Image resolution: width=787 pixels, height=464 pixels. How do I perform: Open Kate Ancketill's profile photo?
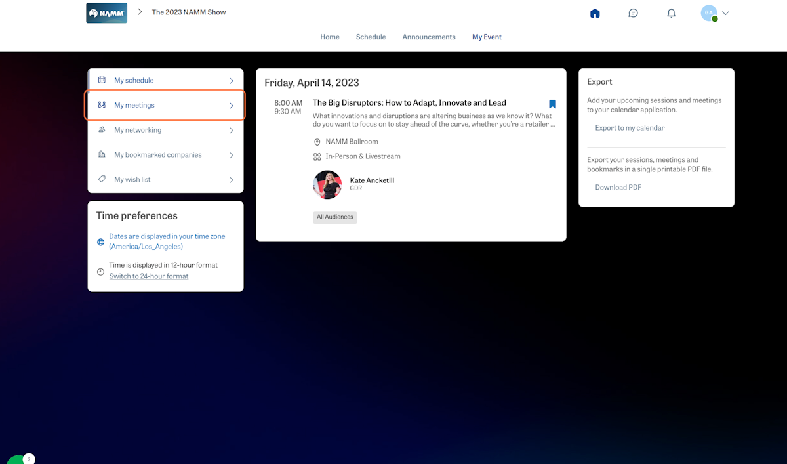pyautogui.click(x=327, y=184)
